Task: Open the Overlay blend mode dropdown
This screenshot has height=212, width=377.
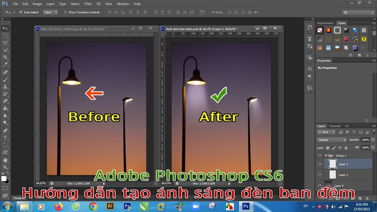Action: point(332,140)
